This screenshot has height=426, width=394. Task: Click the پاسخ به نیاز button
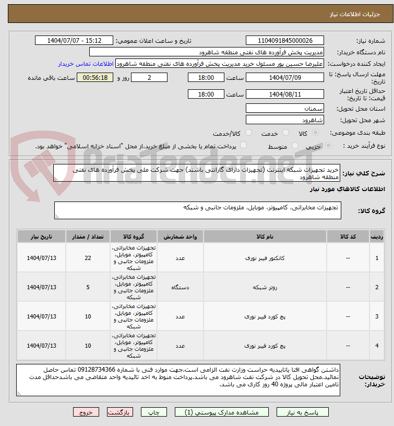coord(303,412)
